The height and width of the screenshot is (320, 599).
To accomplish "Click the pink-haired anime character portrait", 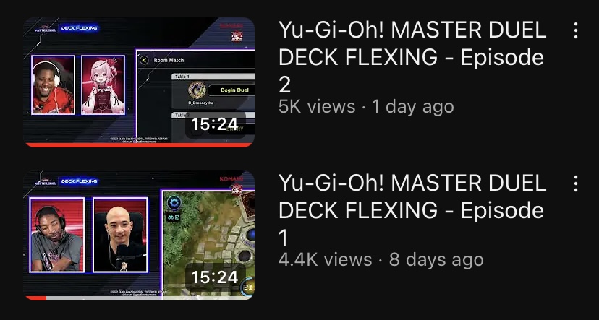I will tap(103, 85).
